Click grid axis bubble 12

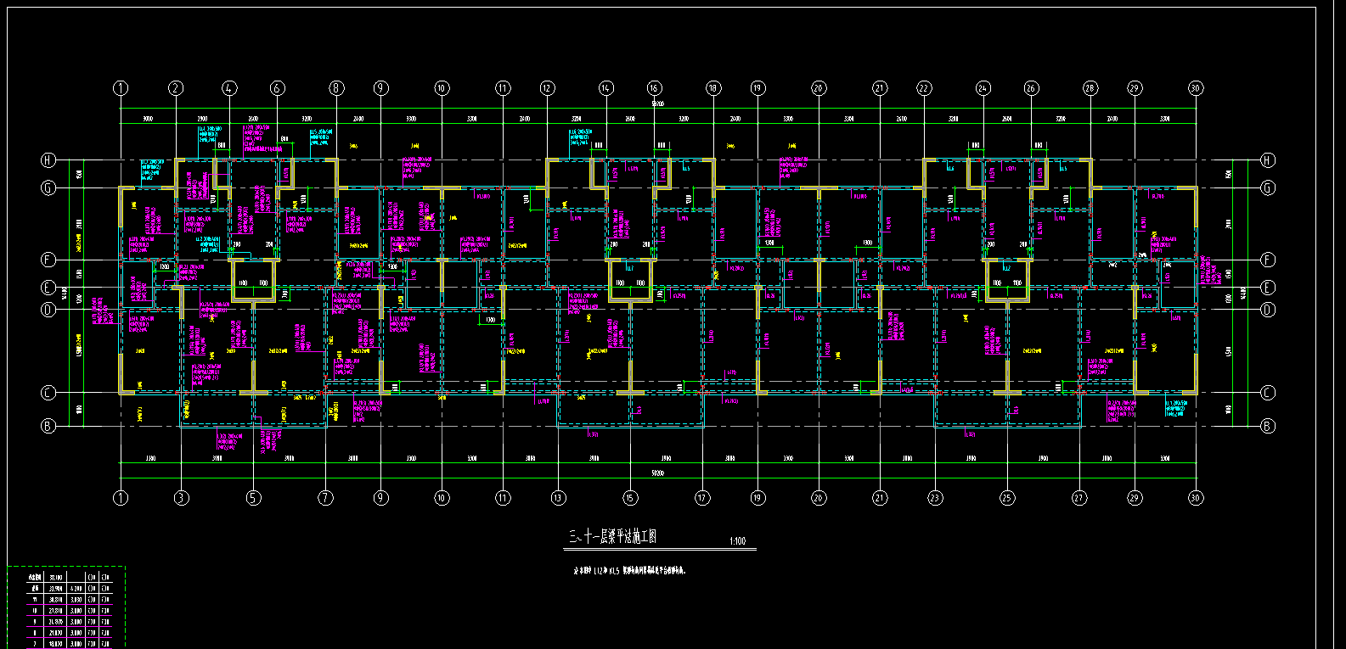[x=547, y=88]
